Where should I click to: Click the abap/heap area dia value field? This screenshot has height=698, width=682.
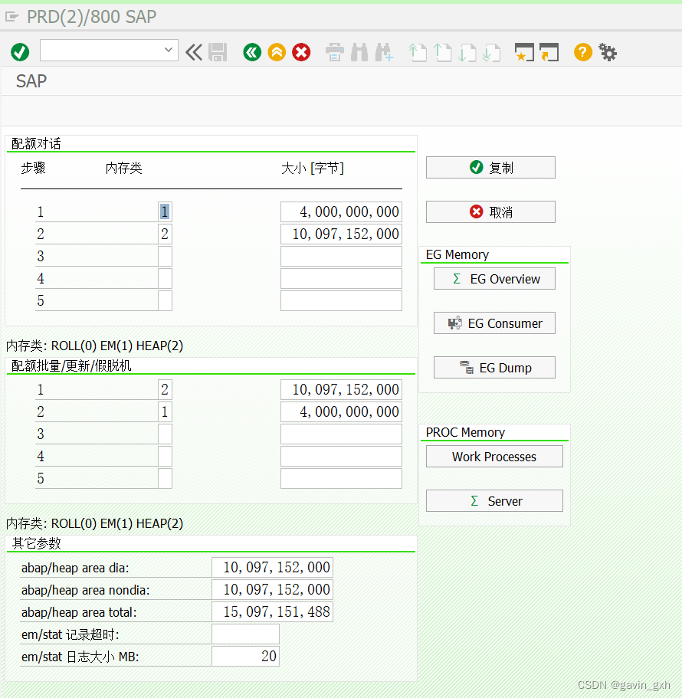(x=272, y=567)
